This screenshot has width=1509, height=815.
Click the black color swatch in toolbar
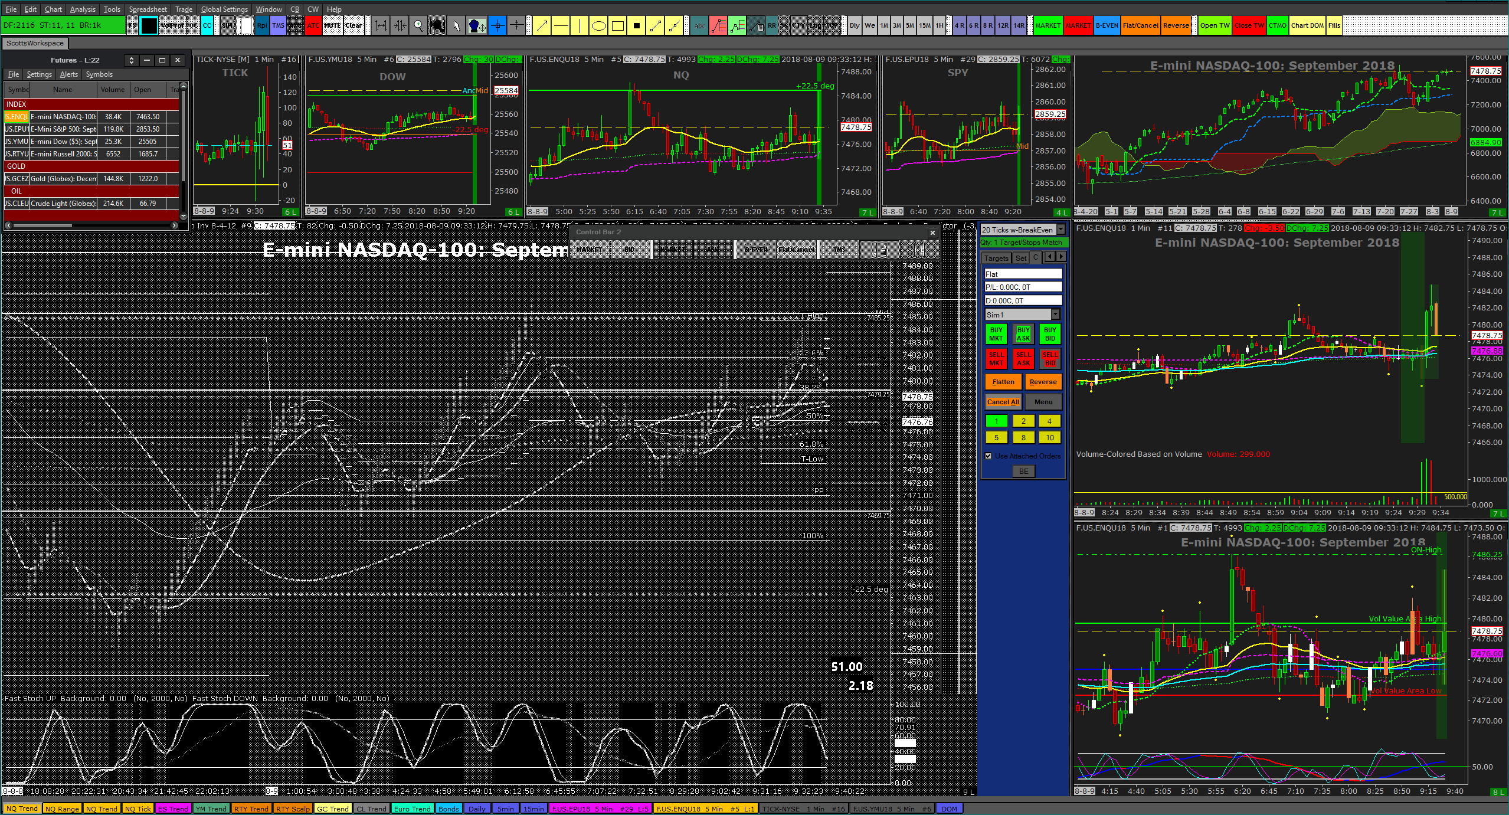coord(149,25)
